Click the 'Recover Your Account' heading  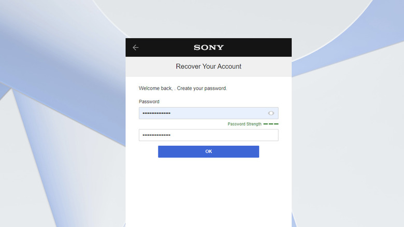208,66
